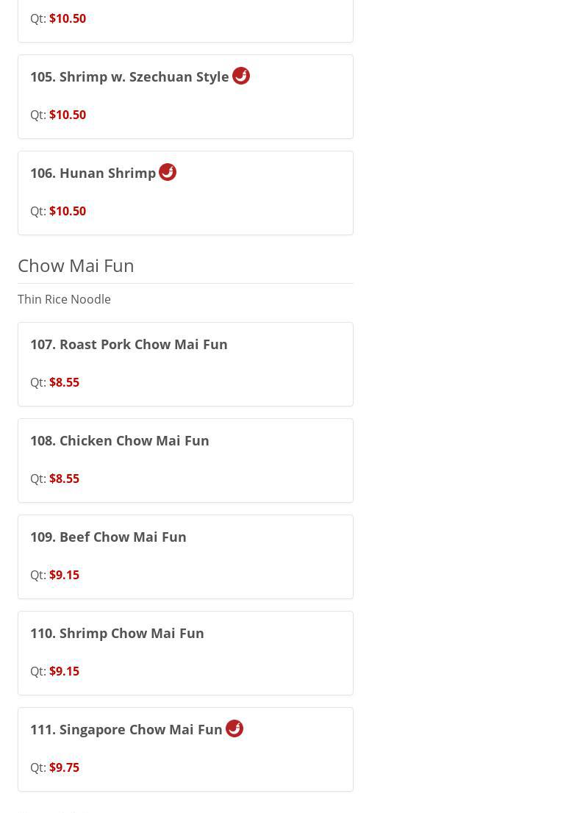Open 108 Chicken Chow Mai Fun

coord(120,441)
